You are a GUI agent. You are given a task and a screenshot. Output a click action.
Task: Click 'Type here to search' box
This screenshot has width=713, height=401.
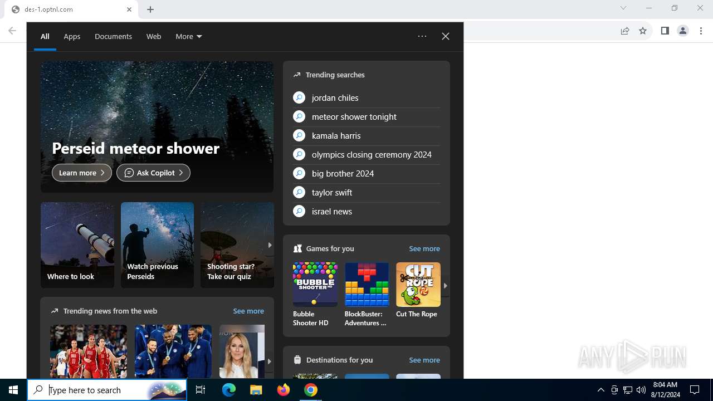[107, 390]
